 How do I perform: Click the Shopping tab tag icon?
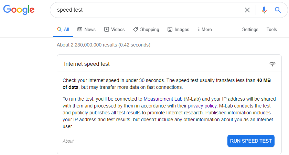point(136,30)
